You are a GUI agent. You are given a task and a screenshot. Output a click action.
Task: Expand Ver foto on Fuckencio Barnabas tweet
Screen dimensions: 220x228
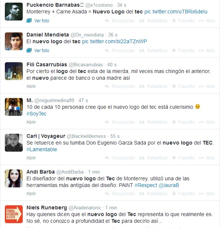38,20
